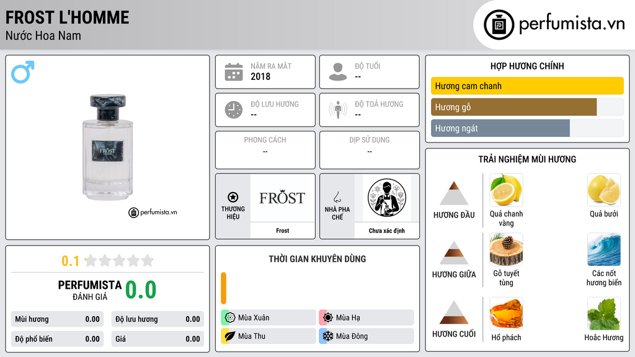Click the Hợp Hương Chính heading
This screenshot has height=357, width=635.
point(527,66)
